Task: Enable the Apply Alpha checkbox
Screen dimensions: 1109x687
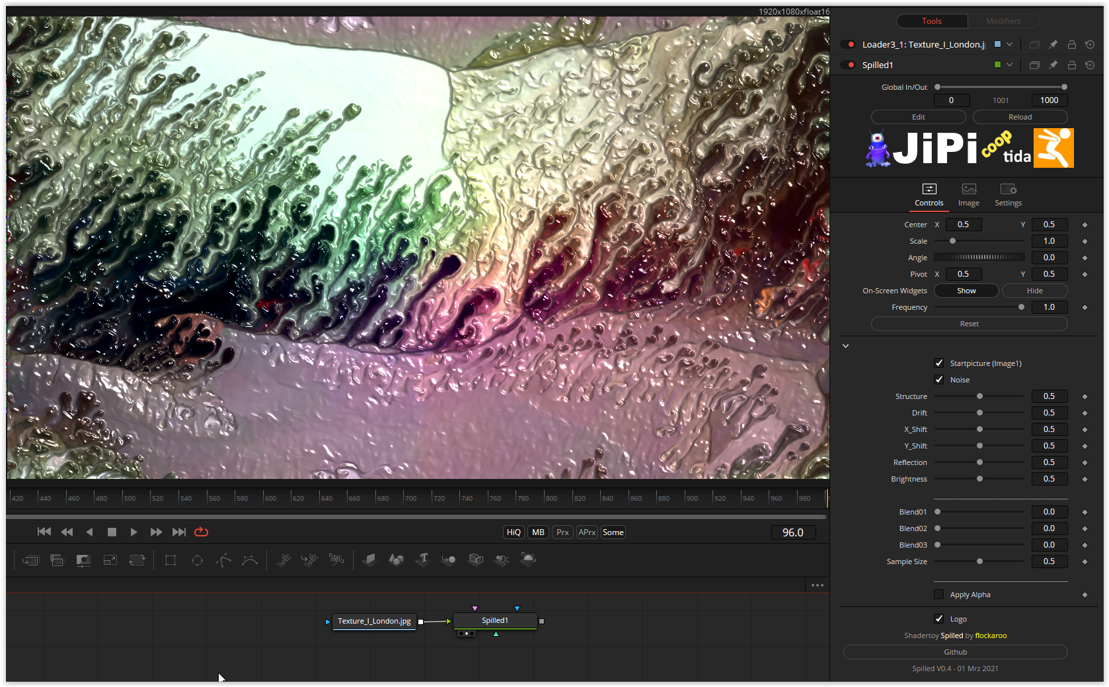Action: click(939, 595)
